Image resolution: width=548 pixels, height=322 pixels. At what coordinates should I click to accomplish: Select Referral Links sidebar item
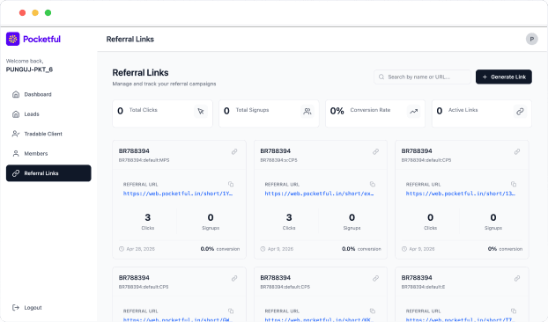pos(48,173)
